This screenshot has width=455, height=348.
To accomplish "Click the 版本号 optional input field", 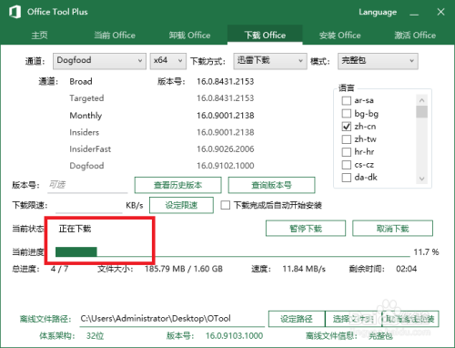I will pyautogui.click(x=87, y=185).
